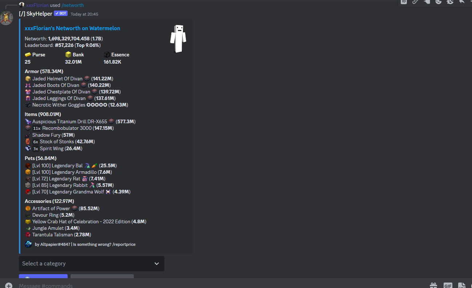Image resolution: width=472 pixels, height=288 pixels.
Task: Click the Essence value 161.82K
Action: click(x=112, y=62)
